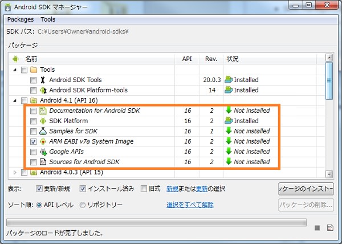
Task: Click the package list vertical scrollbar thumb
Action: tap(329, 81)
